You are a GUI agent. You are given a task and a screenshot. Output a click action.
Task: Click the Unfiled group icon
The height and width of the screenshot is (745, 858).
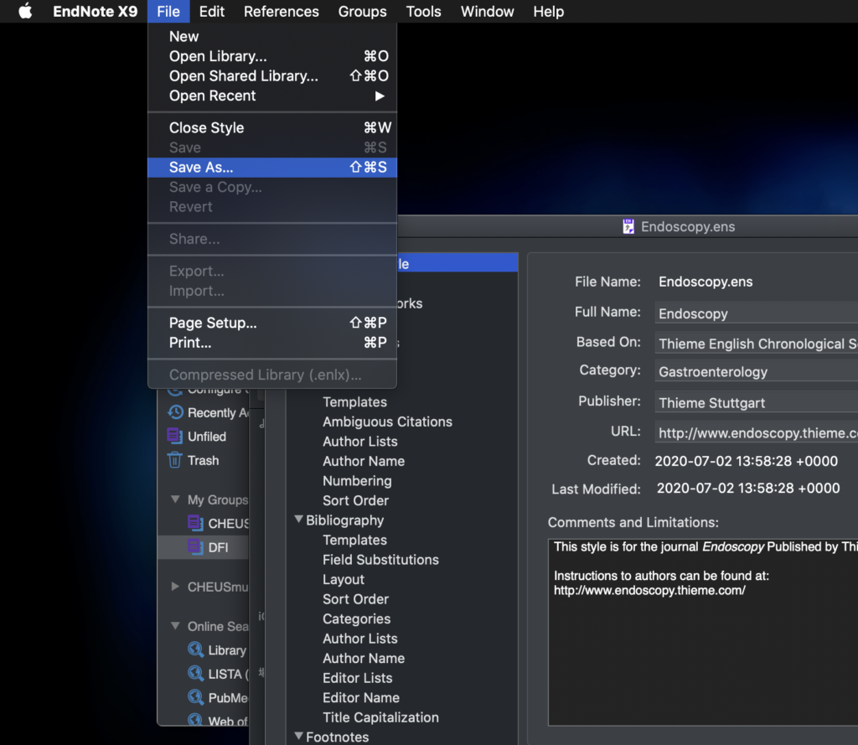pos(174,437)
